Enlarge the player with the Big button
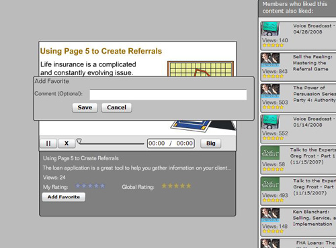Screen dimensions: 336x248 coord(211,143)
